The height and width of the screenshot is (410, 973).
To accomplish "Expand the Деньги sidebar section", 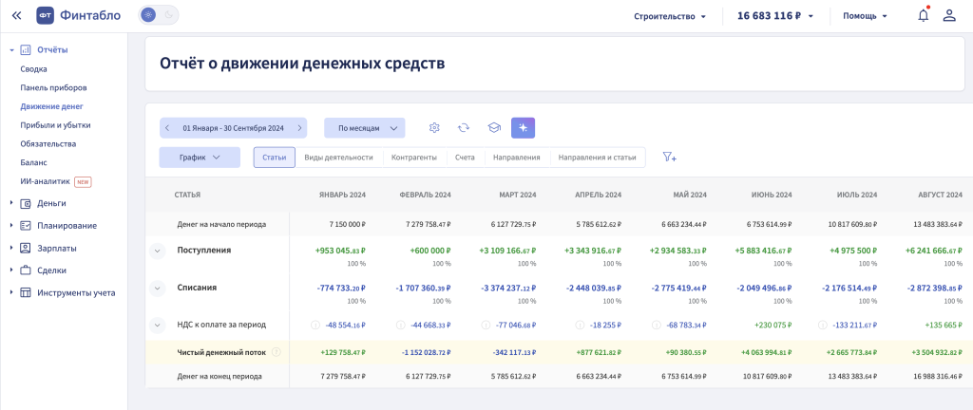I will [11, 203].
